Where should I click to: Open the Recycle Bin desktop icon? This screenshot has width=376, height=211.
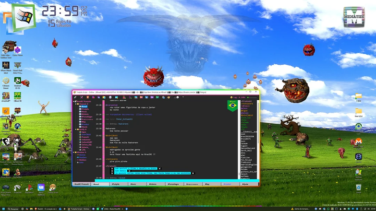tap(359, 188)
